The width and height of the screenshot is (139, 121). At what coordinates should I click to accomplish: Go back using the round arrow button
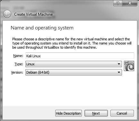pyautogui.click(x=7, y=14)
